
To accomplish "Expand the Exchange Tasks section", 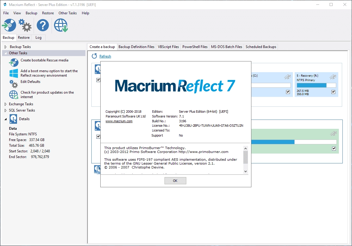I will (x=6, y=104).
